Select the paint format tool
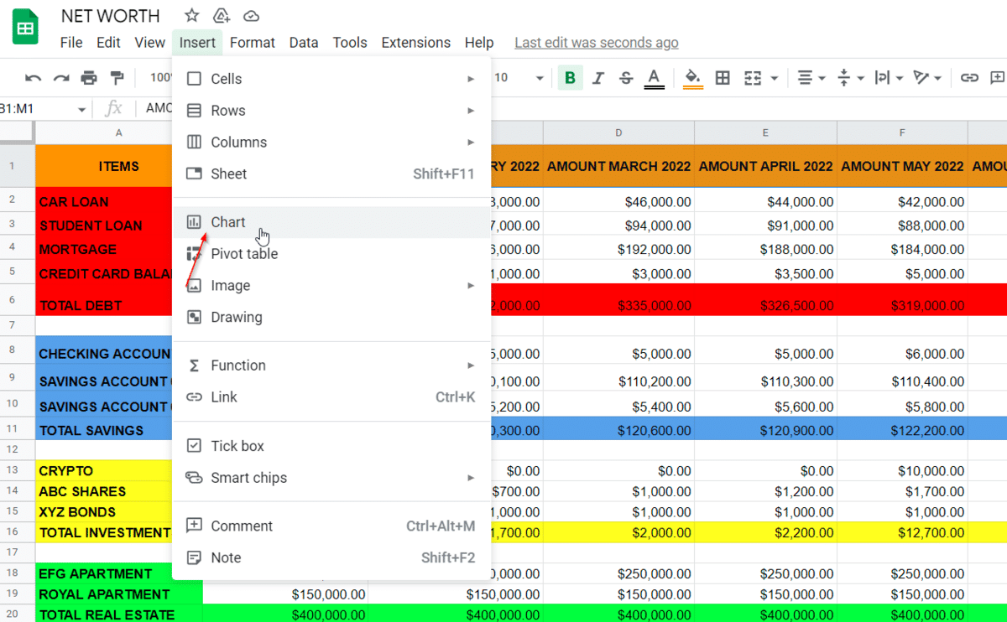Image resolution: width=1007 pixels, height=622 pixels. [117, 78]
